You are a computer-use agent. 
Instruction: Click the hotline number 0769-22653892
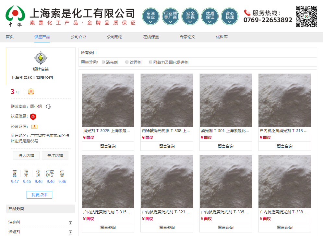tap(268, 20)
